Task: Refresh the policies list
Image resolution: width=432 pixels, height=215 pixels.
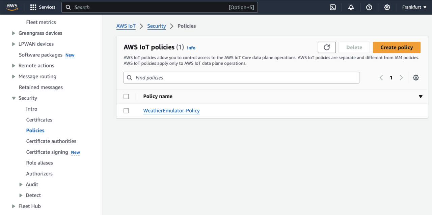Action: coord(327,47)
